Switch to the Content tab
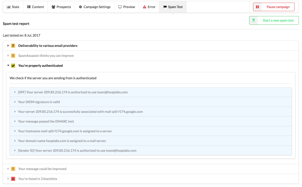302x187 pixels. point(35,7)
